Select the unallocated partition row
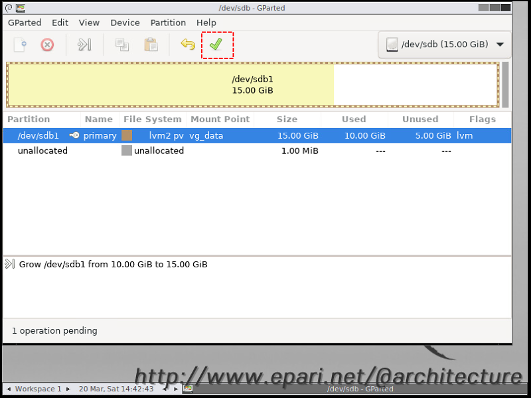The image size is (531, 398). [x=257, y=151]
